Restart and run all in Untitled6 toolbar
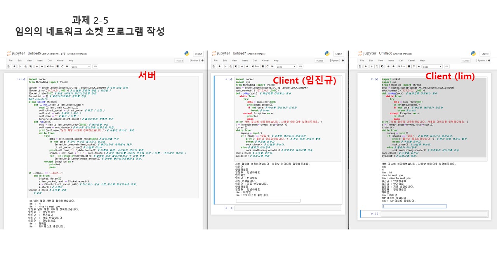Image resolution: width=497 pixels, height=280 pixels. tap(419, 66)
